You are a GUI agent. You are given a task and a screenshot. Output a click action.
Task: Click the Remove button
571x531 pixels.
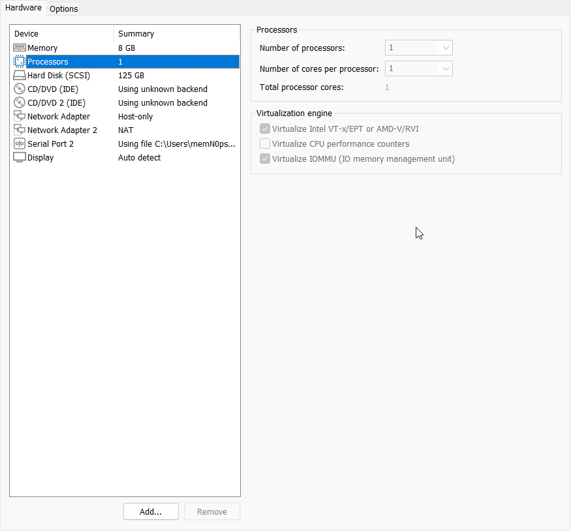click(212, 511)
